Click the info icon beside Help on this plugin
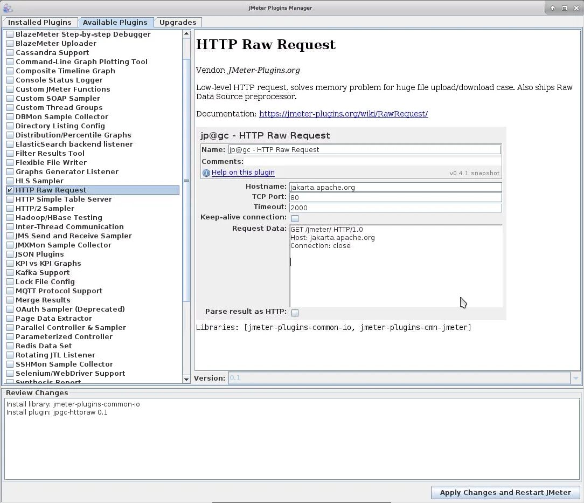The width and height of the screenshot is (584, 503). pyautogui.click(x=206, y=173)
